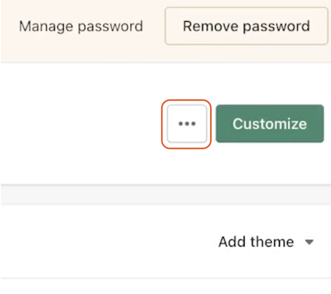The width and height of the screenshot is (331, 294).
Task: Open the overflow menu left of Customize
Action: click(x=187, y=124)
